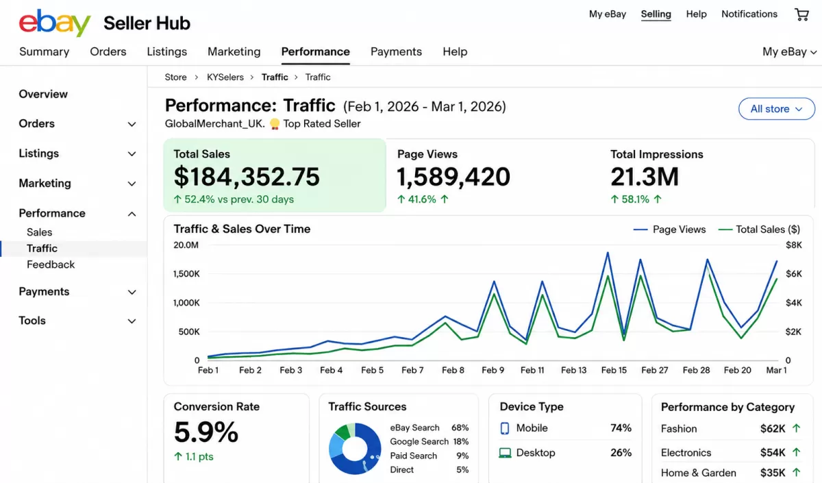Click the KYSelers breadcrumb link
Viewport: 822px width, 483px height.
[225, 77]
